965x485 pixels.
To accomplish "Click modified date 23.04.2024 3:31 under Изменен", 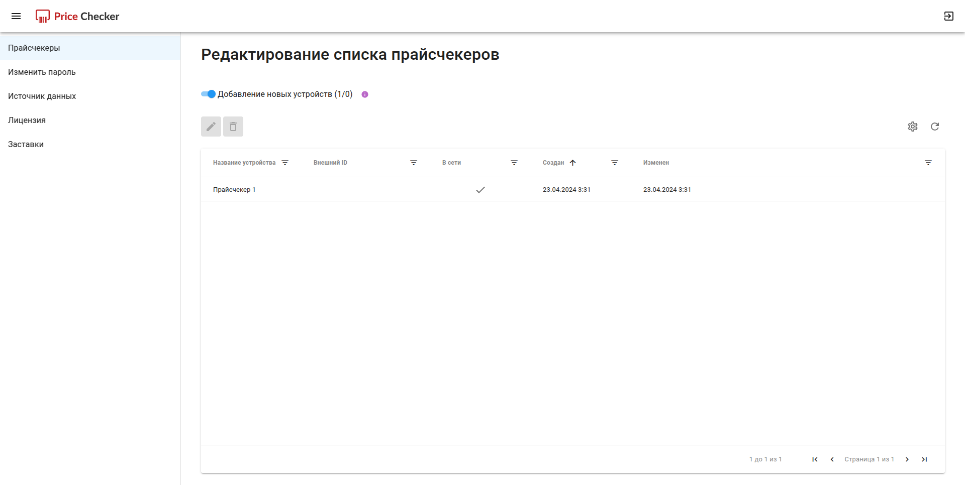I will click(x=667, y=190).
